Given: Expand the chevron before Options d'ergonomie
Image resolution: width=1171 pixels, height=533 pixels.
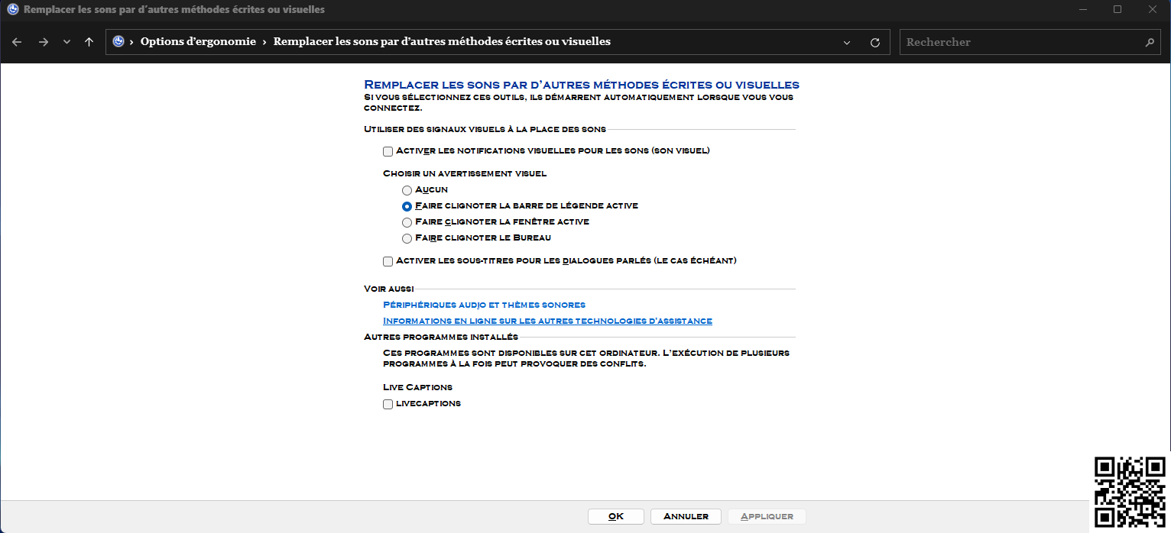Looking at the screenshot, I should click(131, 42).
